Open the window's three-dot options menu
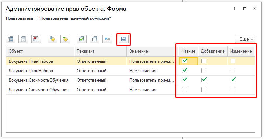Image resolution: width=265 pixels, height=139 pixels. [x=234, y=9]
